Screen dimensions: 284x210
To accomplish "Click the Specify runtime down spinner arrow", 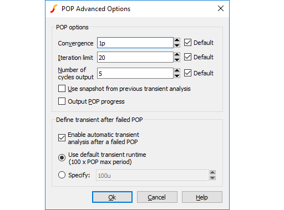I will pyautogui.click(x=212, y=178).
